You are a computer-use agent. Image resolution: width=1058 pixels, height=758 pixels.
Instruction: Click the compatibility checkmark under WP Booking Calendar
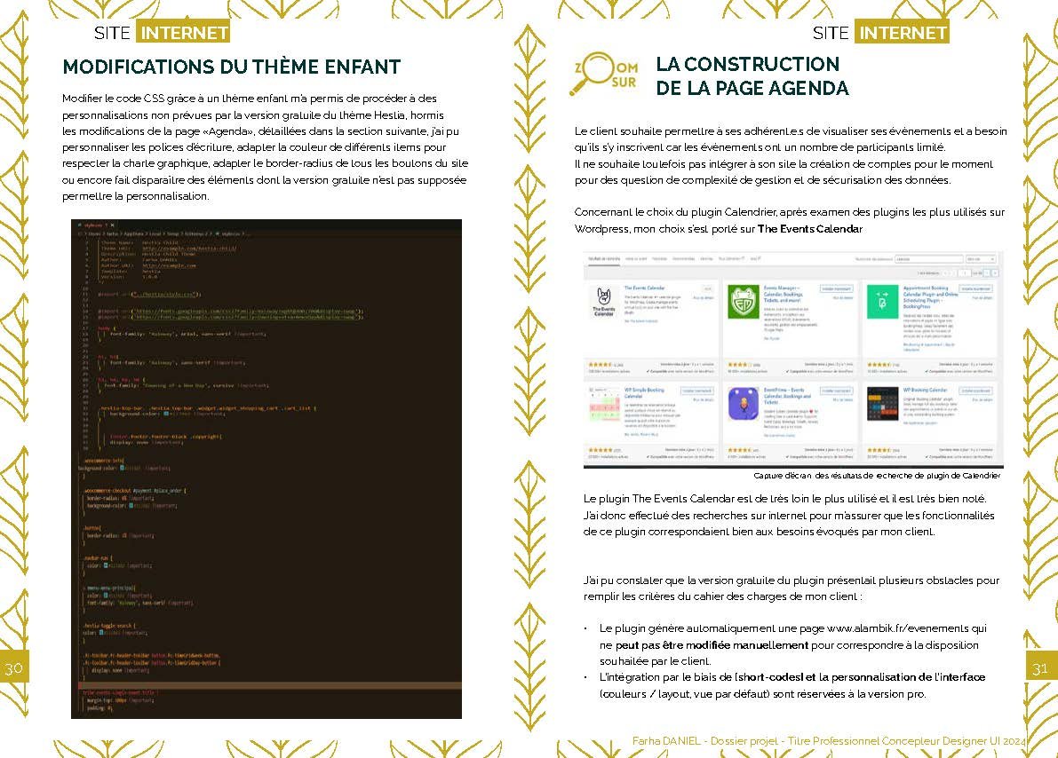[927, 455]
